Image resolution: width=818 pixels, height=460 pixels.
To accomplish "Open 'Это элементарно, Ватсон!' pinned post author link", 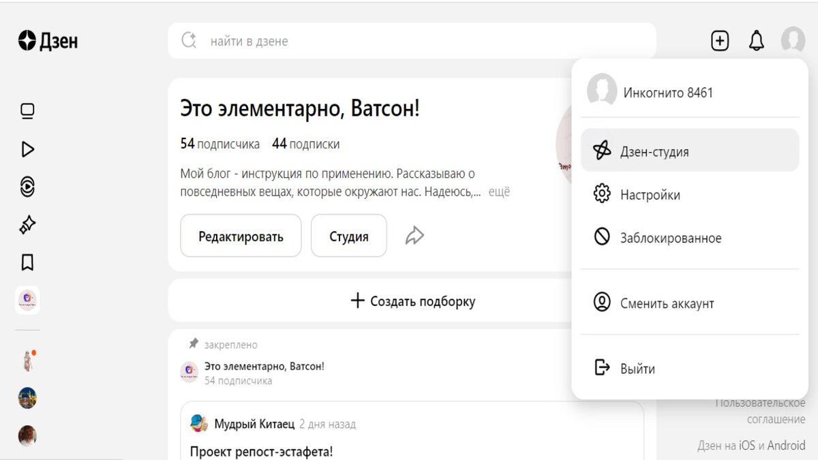I will click(x=264, y=366).
